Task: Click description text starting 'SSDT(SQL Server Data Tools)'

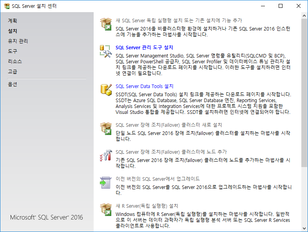Action: (x=203, y=103)
